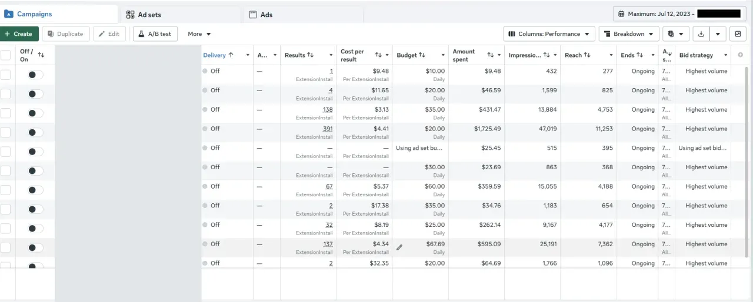753x302 pixels.
Task: Toggle on the campaign with $46.59 spent
Action: [x=35, y=94]
